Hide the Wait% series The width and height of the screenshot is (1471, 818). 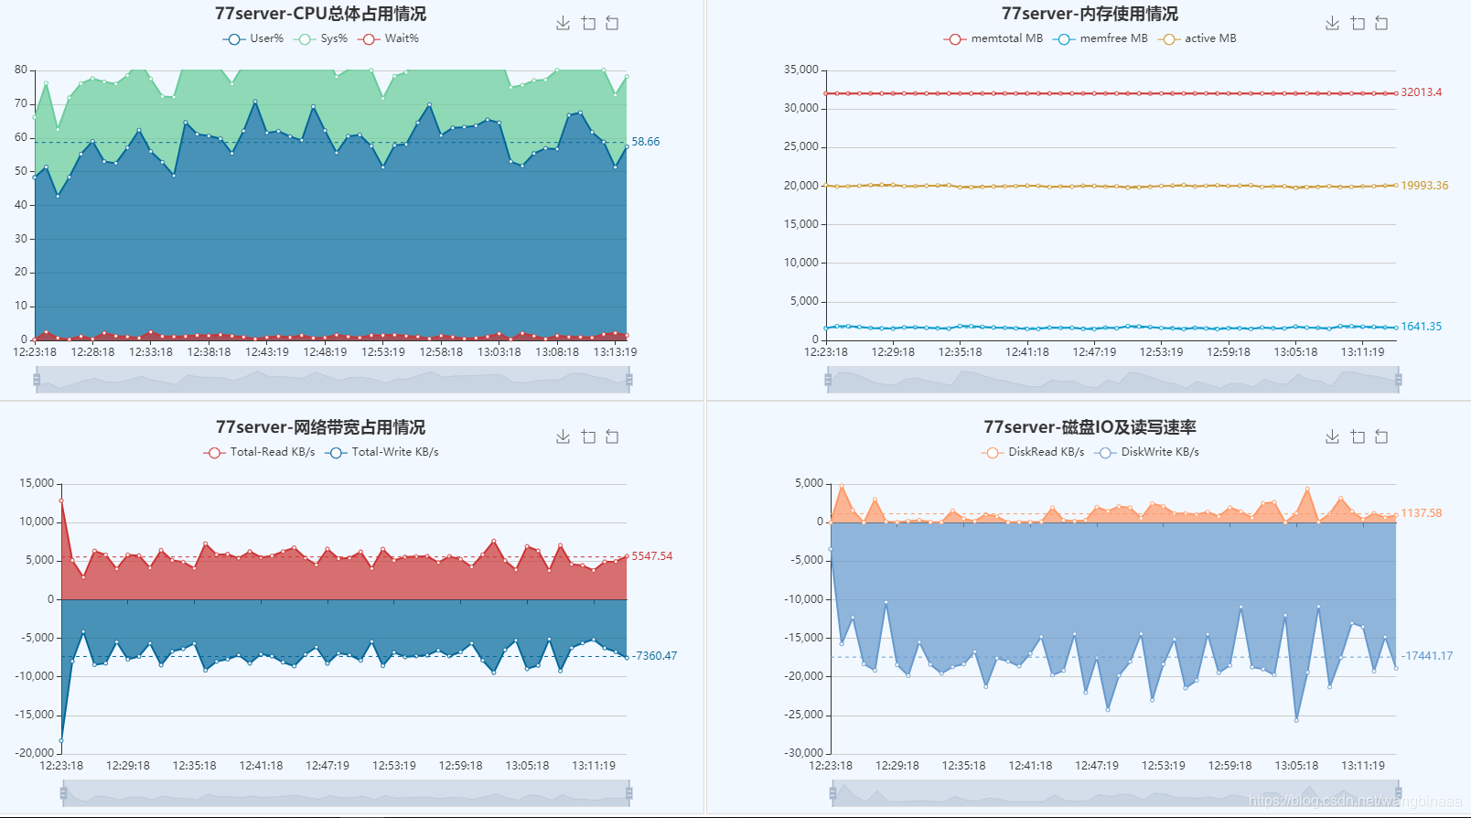(389, 38)
